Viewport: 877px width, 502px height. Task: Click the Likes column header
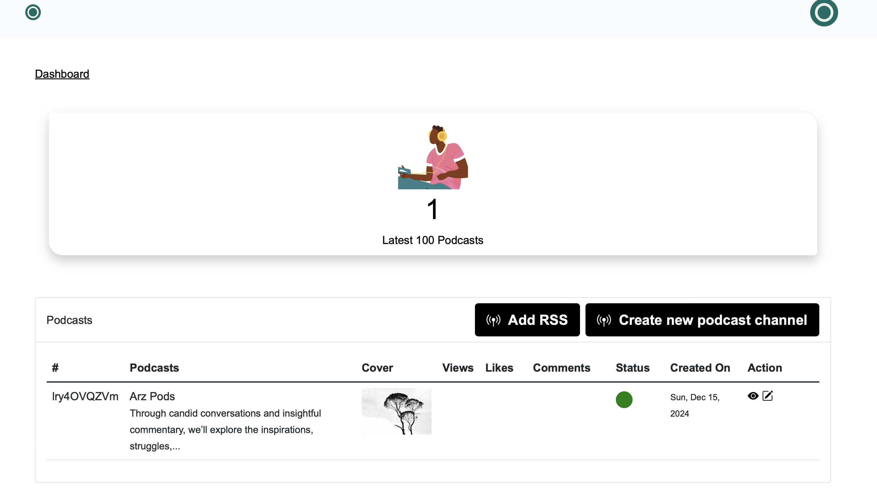click(499, 368)
